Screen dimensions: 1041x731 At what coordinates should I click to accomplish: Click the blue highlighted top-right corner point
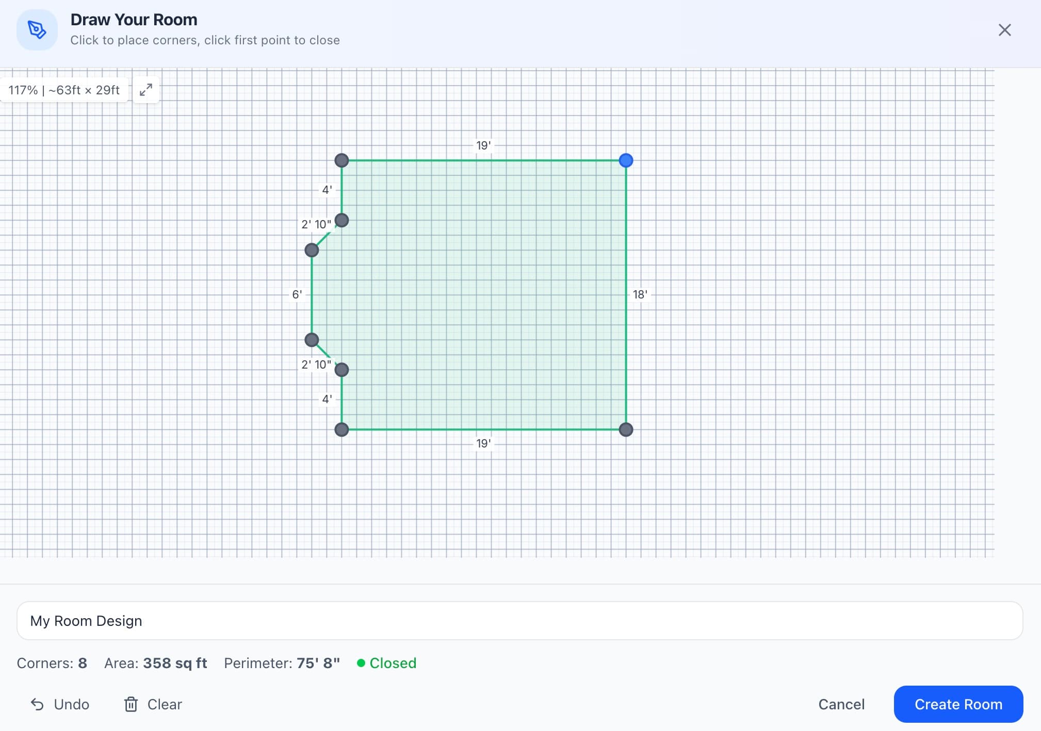click(626, 160)
